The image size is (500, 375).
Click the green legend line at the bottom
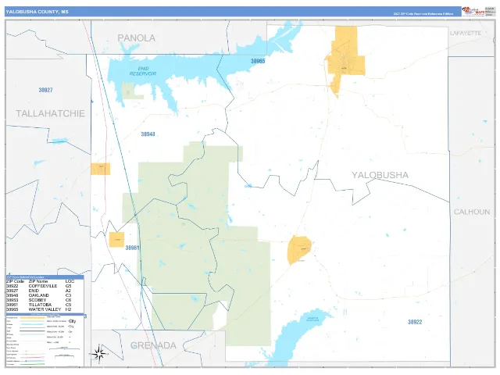click(32, 364)
